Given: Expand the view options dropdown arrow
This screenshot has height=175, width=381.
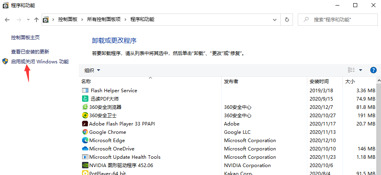Looking at the screenshot, I should point(360,70).
